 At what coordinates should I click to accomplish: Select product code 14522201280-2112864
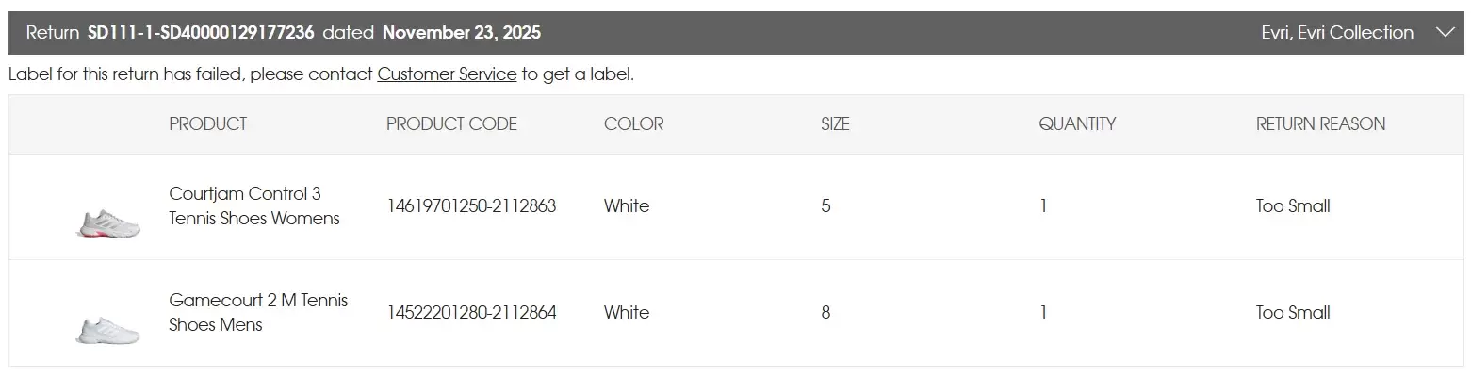point(471,312)
